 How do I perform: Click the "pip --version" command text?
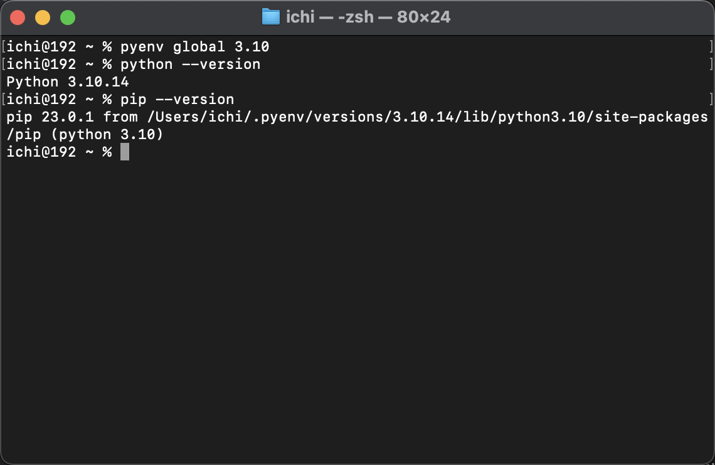(x=177, y=99)
